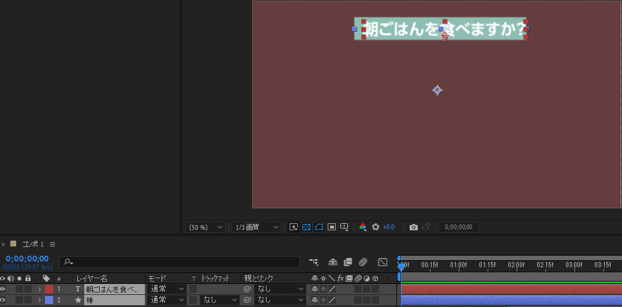The height and width of the screenshot is (307, 622).
Task: Enable motion blur for the composition
Action: click(x=363, y=262)
